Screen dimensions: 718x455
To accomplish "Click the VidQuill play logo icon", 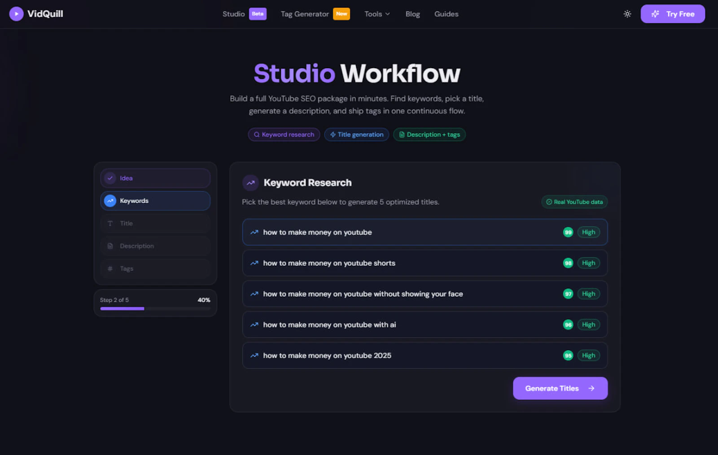I will tap(16, 14).
